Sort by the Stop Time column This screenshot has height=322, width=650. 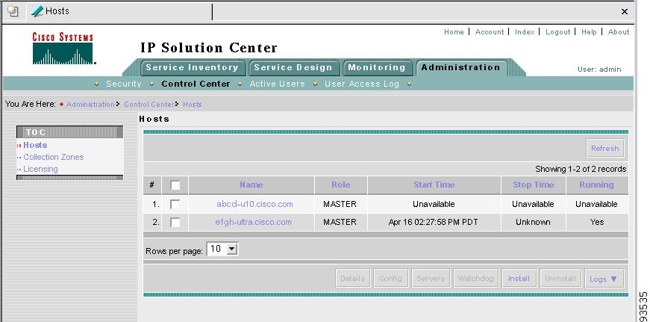tap(533, 185)
